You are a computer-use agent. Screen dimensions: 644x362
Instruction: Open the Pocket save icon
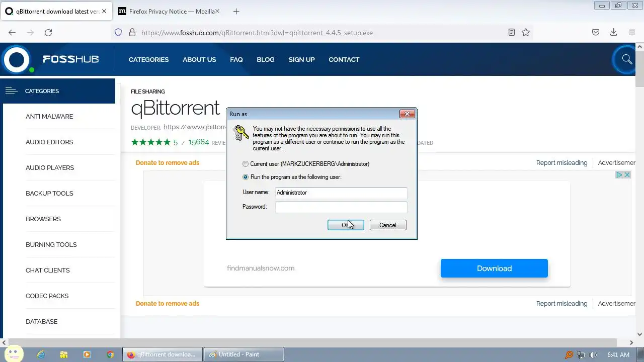tap(596, 32)
